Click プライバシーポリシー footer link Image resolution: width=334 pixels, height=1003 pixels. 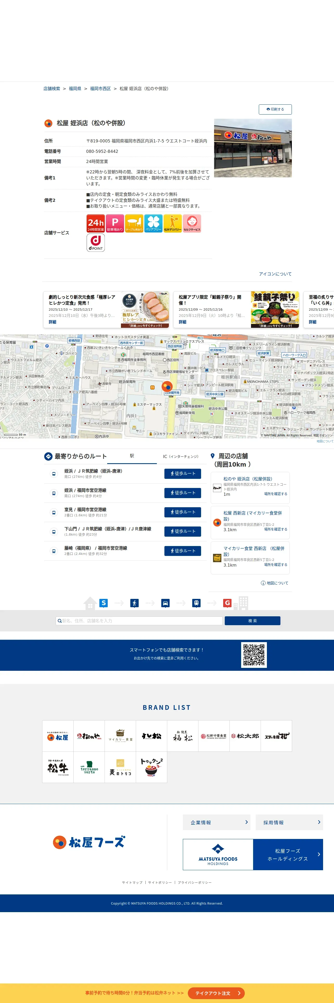point(195,883)
